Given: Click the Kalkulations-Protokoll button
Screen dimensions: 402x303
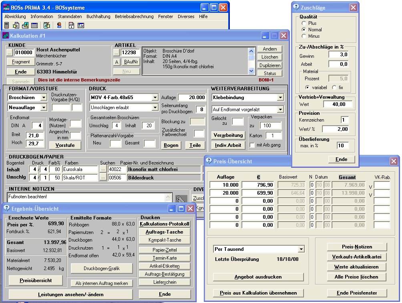Looking at the screenshot, I should pyautogui.click(x=164, y=224).
